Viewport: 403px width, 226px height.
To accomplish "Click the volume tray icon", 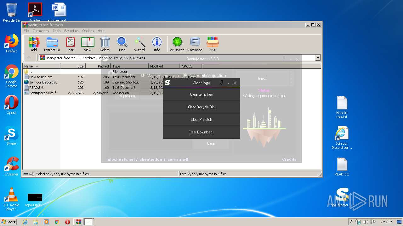I will click(x=365, y=222).
